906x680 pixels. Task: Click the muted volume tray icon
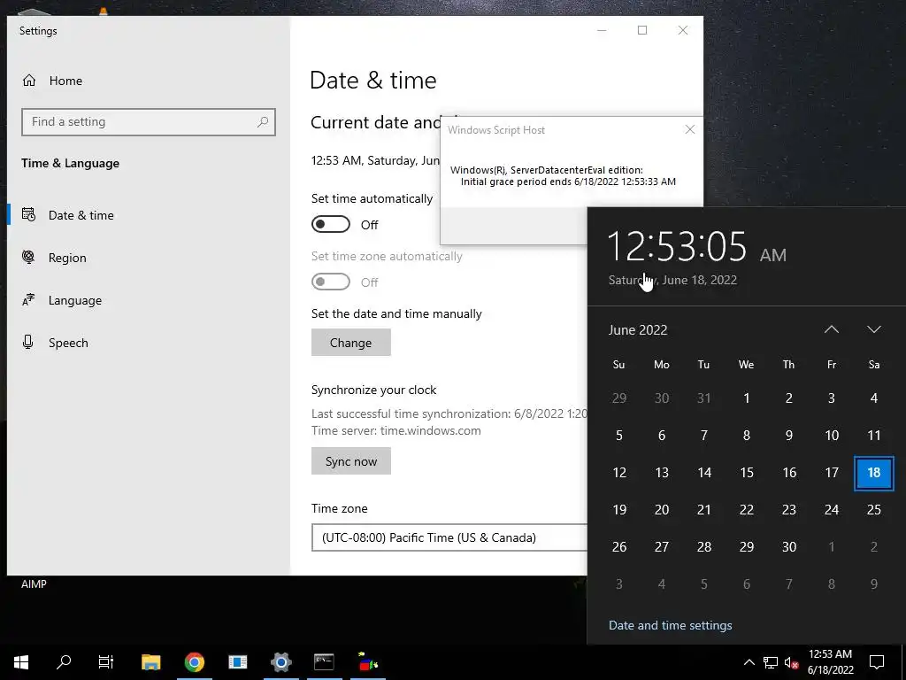792,662
